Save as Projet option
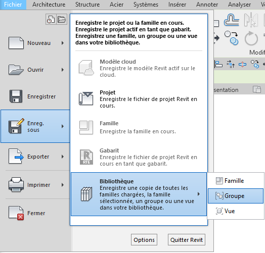 tap(139, 99)
